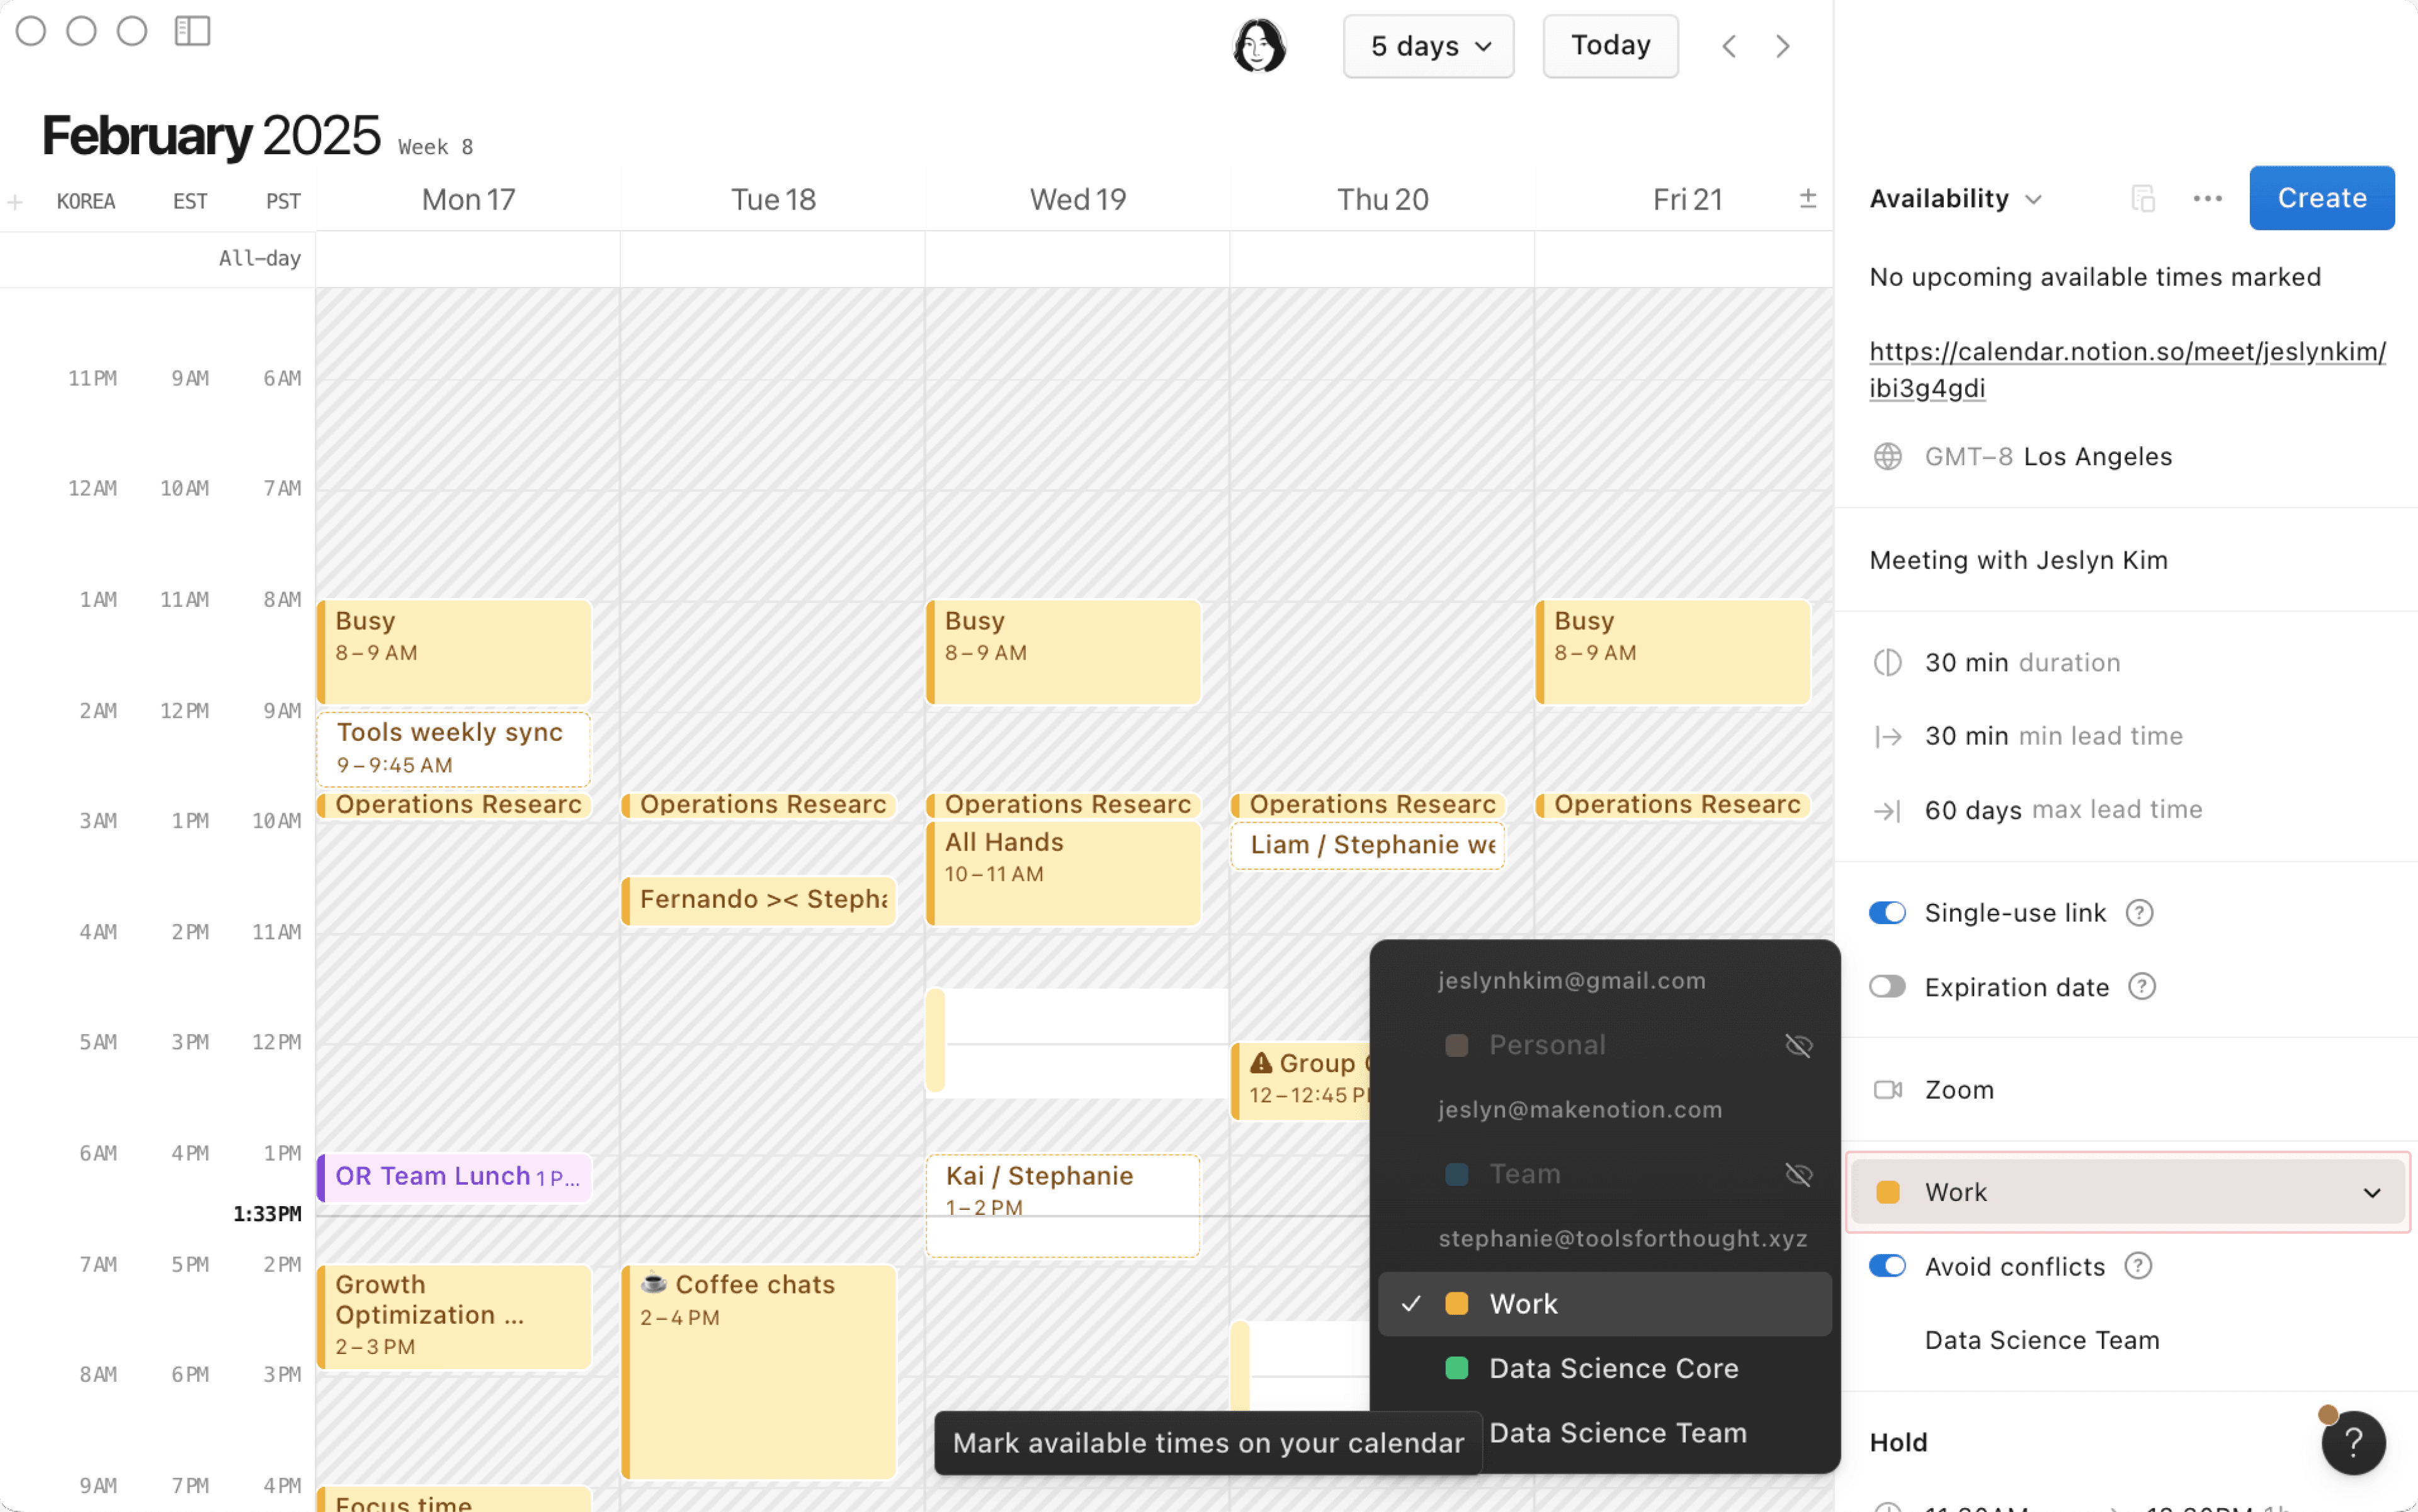The width and height of the screenshot is (2418, 1512).
Task: Click the Zoom camera icon in settings panel
Action: (1888, 1089)
